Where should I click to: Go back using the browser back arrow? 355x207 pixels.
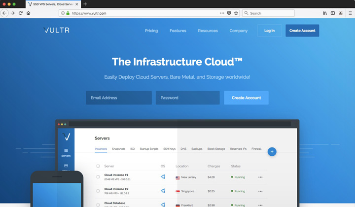pos(4,13)
